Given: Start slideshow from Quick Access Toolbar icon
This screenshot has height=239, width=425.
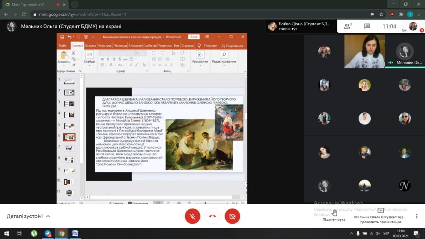Looking at the screenshot, I should [x=86, y=37].
